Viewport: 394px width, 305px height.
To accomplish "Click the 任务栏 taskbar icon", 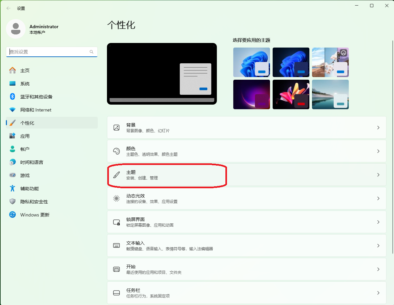I will (116, 293).
